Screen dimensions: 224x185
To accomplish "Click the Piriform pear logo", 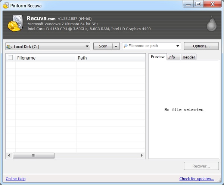I will (x=212, y=24).
